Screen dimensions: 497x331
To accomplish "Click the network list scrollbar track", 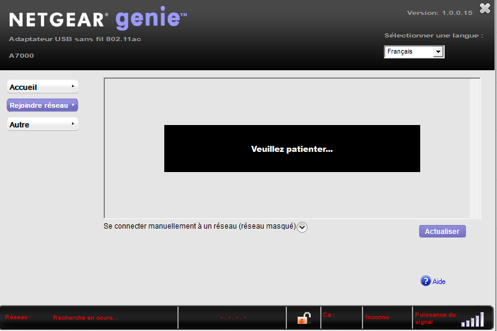I will click(x=474, y=148).
